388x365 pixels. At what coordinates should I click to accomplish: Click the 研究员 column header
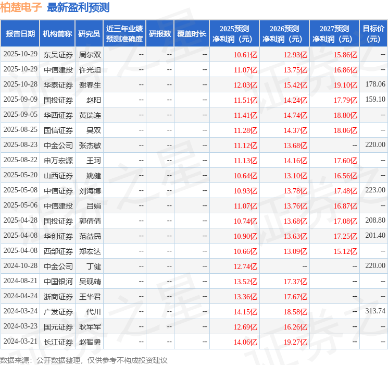tap(89, 33)
